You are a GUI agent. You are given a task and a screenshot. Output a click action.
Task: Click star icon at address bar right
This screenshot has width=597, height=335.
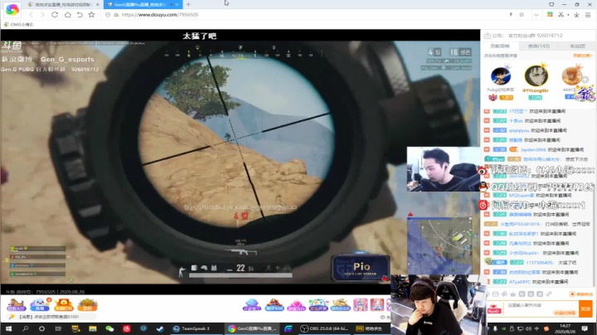click(x=522, y=14)
